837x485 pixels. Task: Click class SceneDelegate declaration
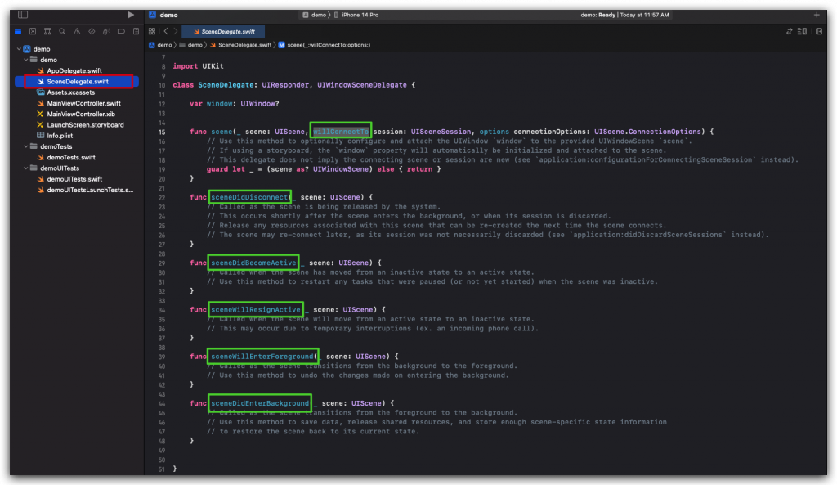(x=293, y=85)
